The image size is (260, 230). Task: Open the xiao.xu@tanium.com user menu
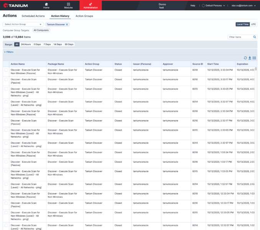(x=244, y=5)
